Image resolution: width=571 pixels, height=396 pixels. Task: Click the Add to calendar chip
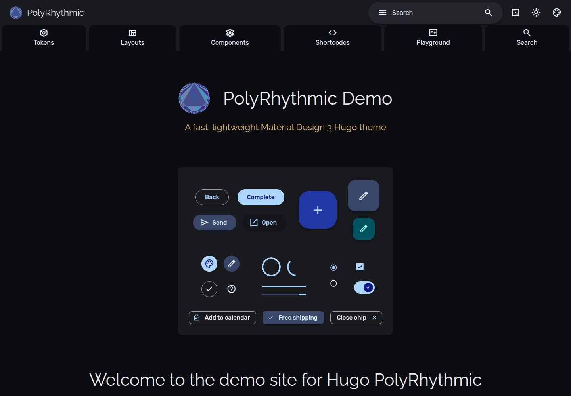point(222,318)
